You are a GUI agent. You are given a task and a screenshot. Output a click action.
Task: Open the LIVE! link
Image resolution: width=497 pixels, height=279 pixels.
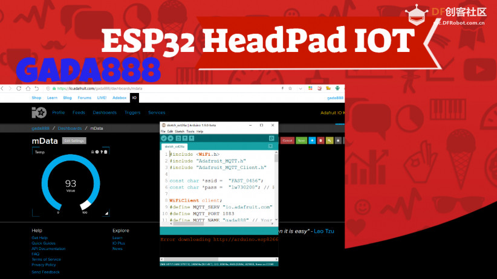pyautogui.click(x=102, y=98)
